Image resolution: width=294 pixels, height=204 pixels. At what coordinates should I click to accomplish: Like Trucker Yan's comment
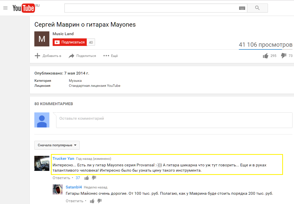click(87, 178)
